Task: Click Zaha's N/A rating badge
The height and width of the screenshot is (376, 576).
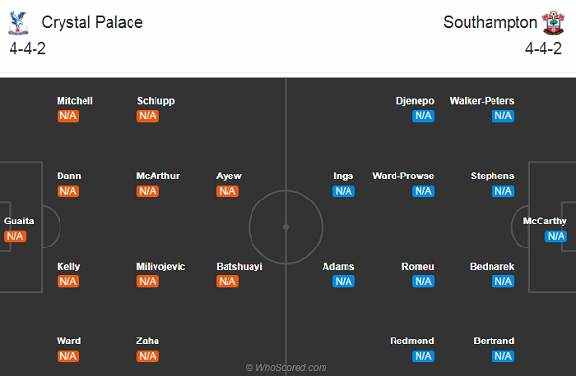Action: 148,356
